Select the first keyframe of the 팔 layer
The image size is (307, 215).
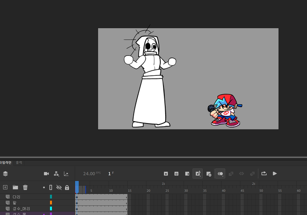[77, 203]
